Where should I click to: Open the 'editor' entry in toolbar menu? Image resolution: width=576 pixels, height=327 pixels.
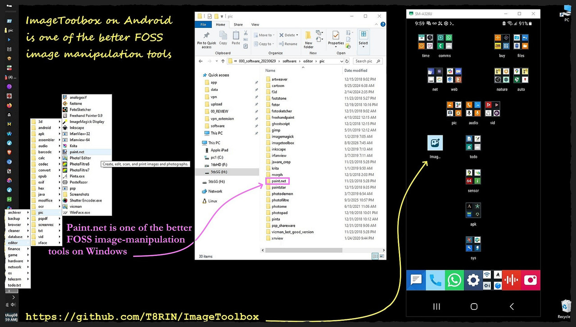(x=18, y=243)
